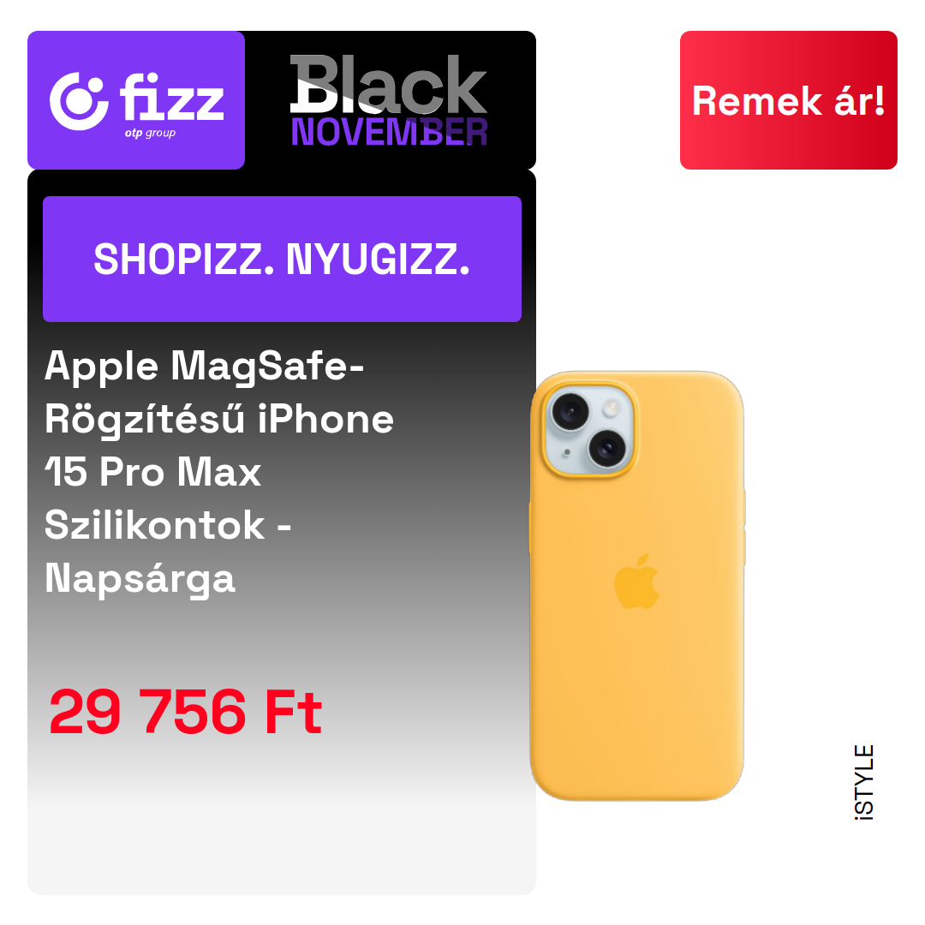
Task: Click the red 29 756 Ft price
Action: pos(186,712)
